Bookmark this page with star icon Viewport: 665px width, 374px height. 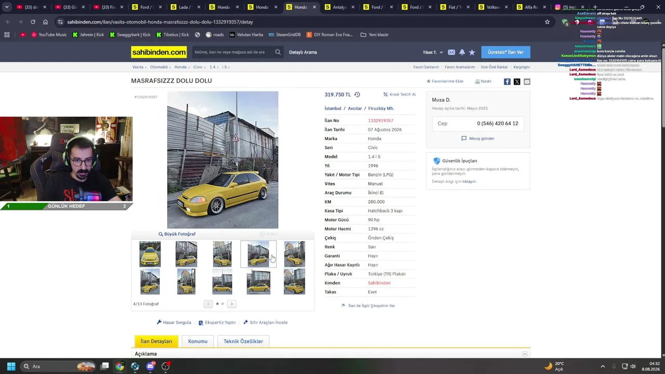click(x=547, y=22)
